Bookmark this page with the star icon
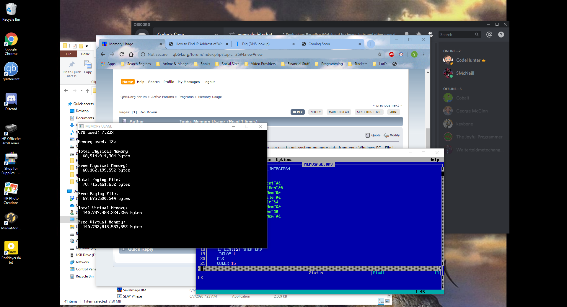The image size is (567, 307). click(380, 54)
